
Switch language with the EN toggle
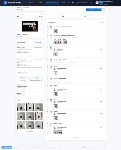point(92,3)
